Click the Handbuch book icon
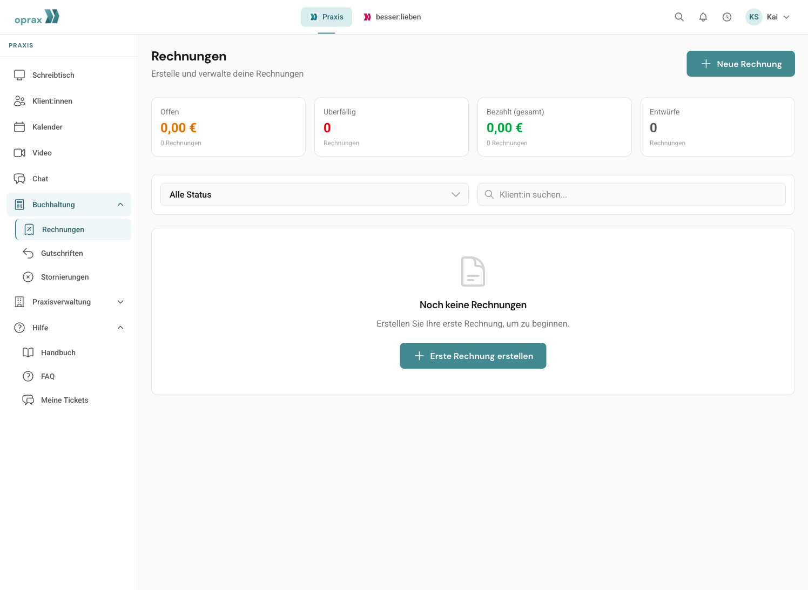808x590 pixels. point(28,352)
